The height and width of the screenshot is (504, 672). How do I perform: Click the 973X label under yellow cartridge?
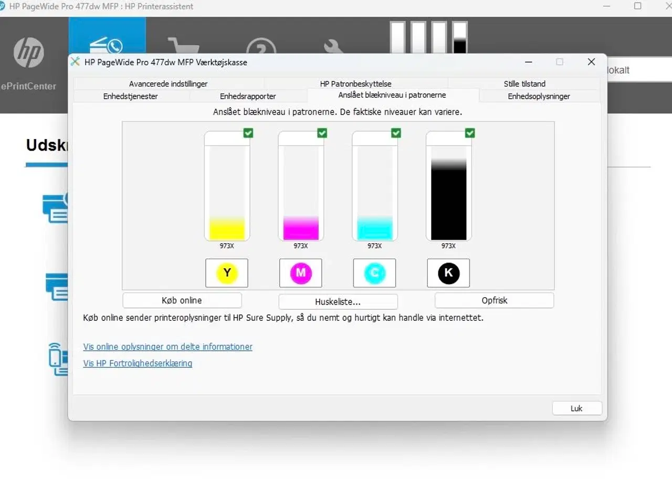pos(227,246)
